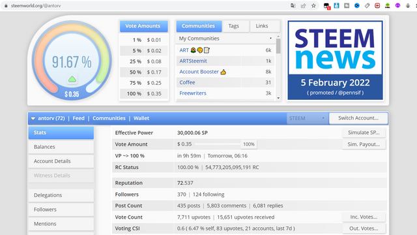Click the 91.67 % voting power gauge
Image resolution: width=417 pixels, height=235 pixels.
click(x=72, y=61)
